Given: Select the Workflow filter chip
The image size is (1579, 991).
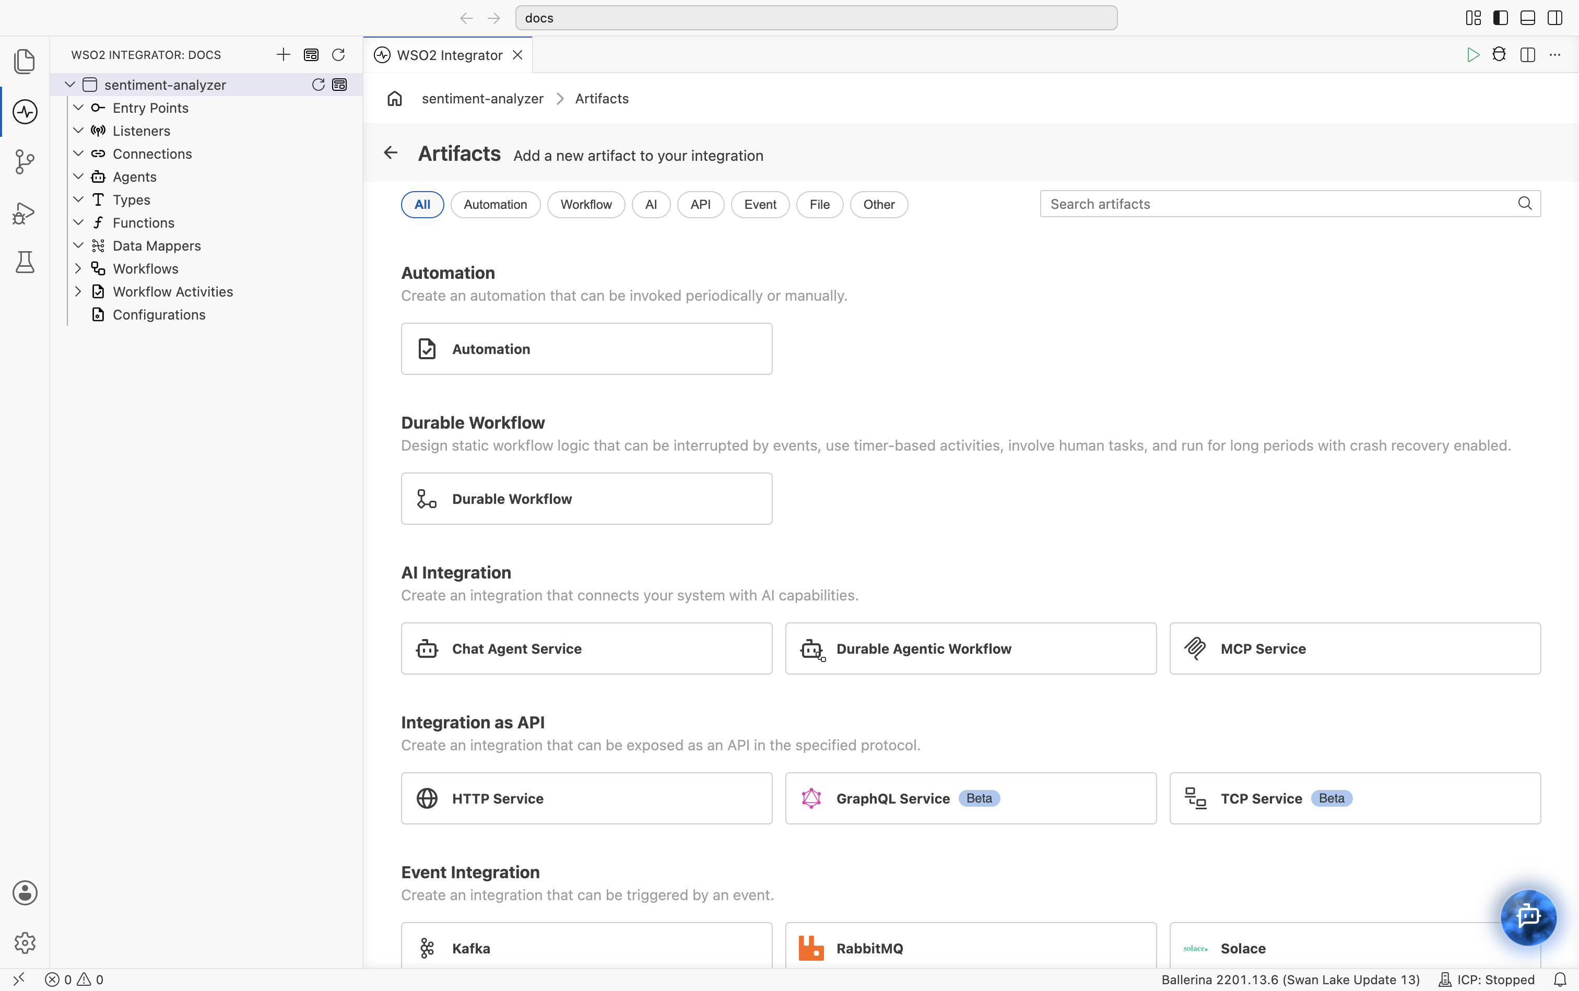Looking at the screenshot, I should pos(586,205).
